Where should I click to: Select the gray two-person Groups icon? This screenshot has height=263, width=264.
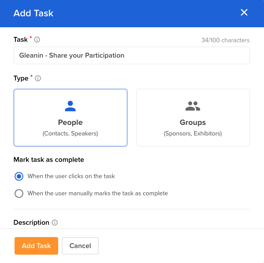click(193, 106)
